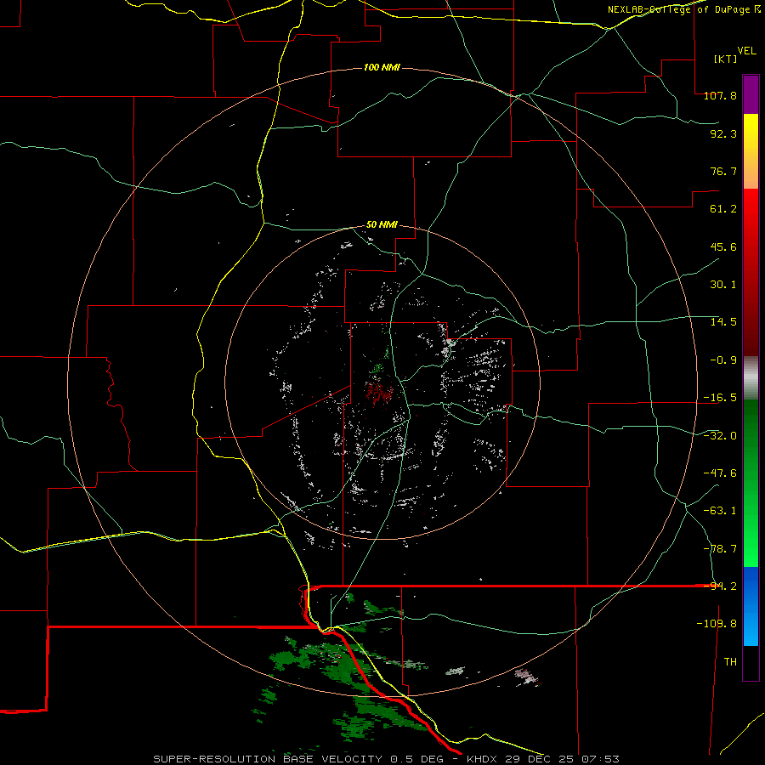This screenshot has width=765, height=765.
Task: Click the [KT] units label
Action: tap(726, 59)
